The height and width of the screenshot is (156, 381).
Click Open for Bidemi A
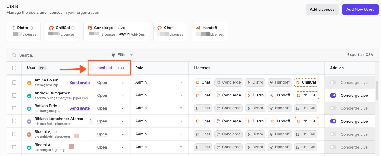coord(102,147)
